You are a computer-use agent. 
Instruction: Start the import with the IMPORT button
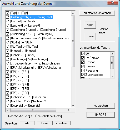point(101,115)
